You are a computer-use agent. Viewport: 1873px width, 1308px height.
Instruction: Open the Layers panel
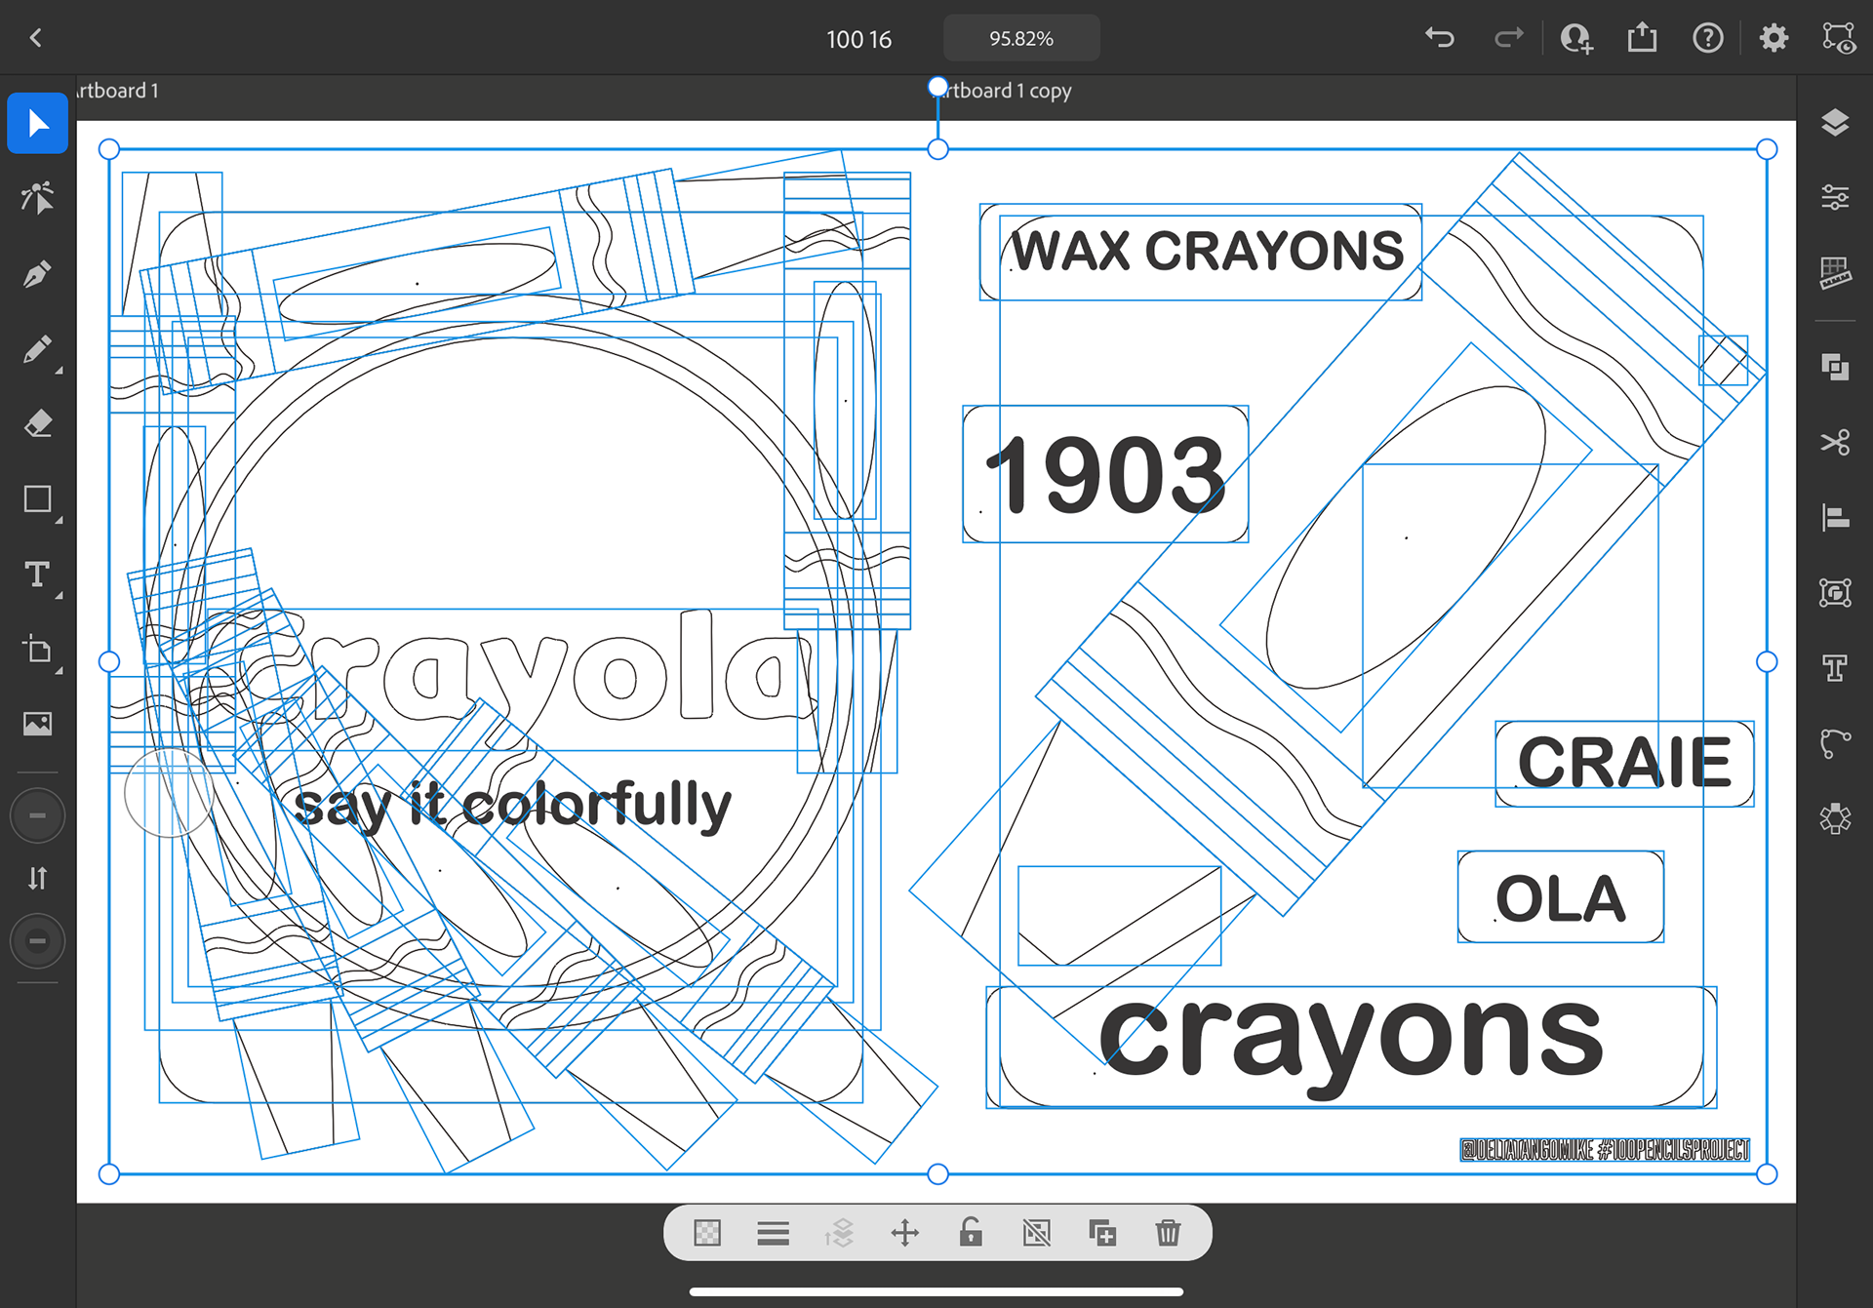coord(1835,123)
